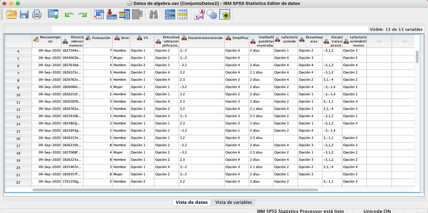Redo the action with the right green arrow
This screenshot has height=213, width=428.
(82, 14)
